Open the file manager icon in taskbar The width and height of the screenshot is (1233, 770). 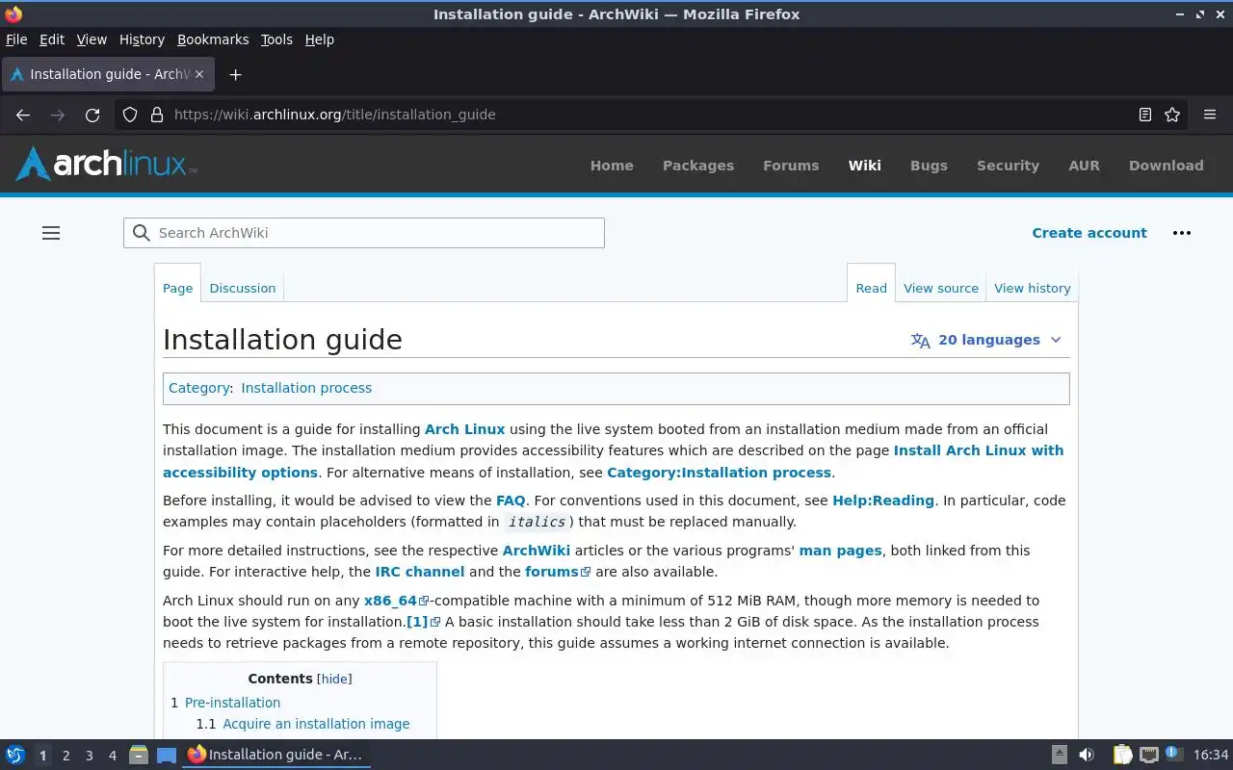point(138,755)
